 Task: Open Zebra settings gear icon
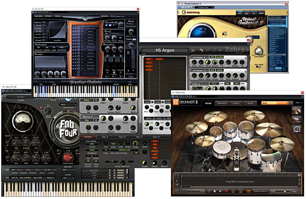click(247, 50)
